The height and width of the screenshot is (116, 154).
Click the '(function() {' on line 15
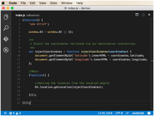[39, 75]
